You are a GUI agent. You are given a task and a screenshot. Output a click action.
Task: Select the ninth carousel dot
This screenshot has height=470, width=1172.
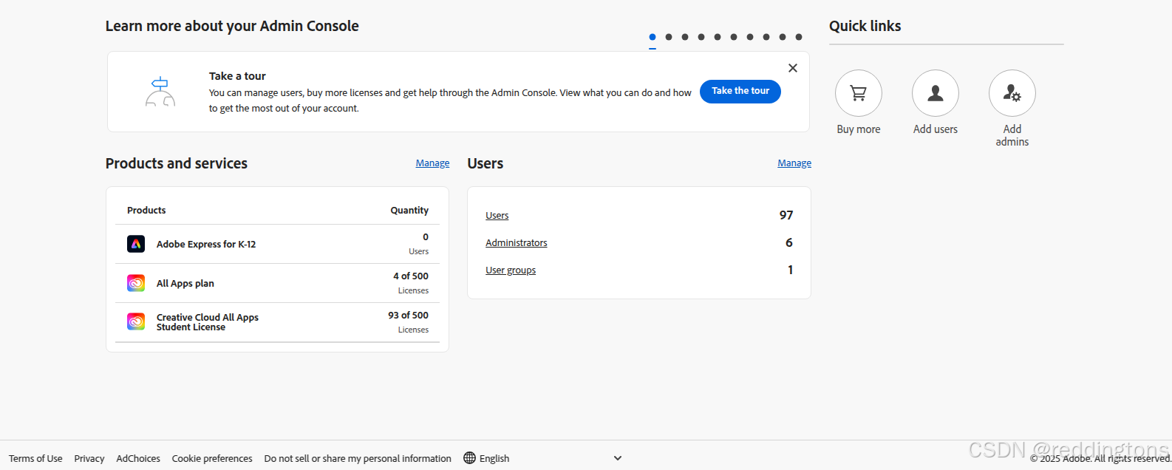[783, 37]
